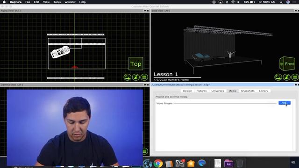Switch to the Snapshots tab

coord(248,91)
